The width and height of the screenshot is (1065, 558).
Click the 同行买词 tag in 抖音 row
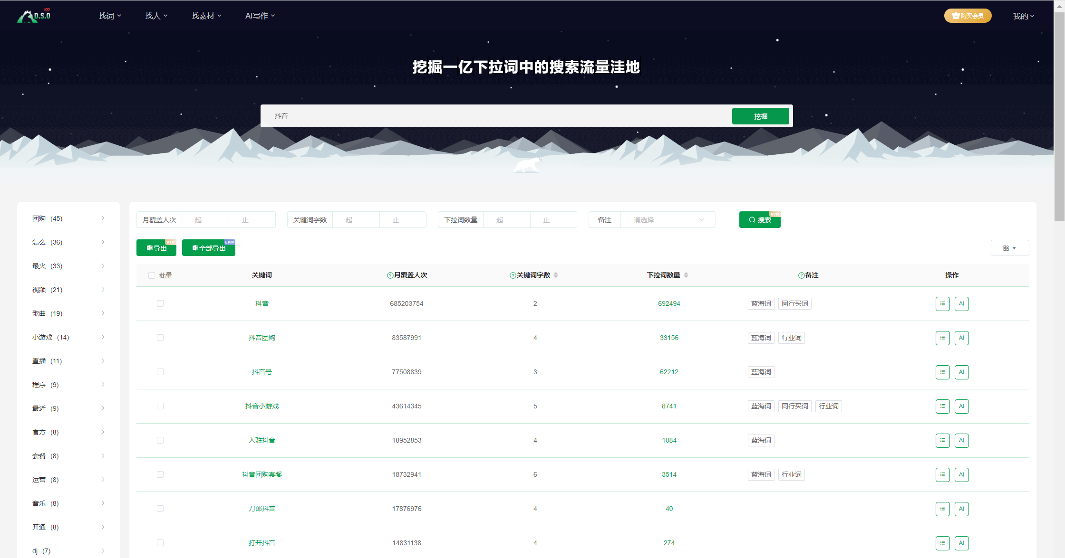point(794,303)
